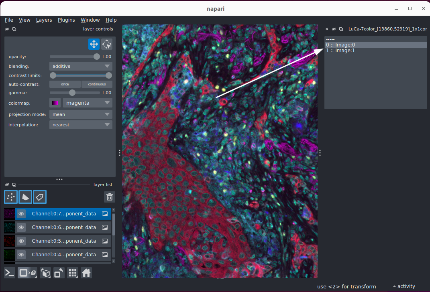This screenshot has height=292, width=430.
Task: Create a new Points layer
Action: click(10, 197)
